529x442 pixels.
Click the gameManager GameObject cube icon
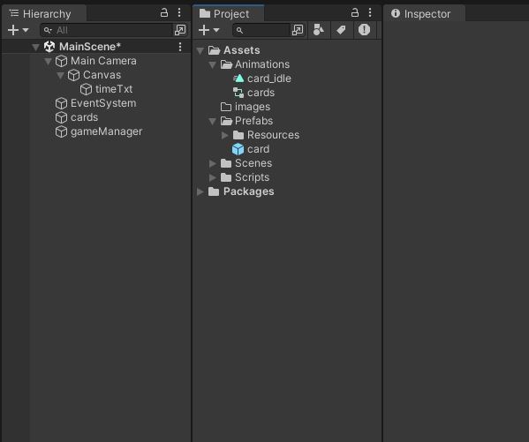[x=61, y=131]
